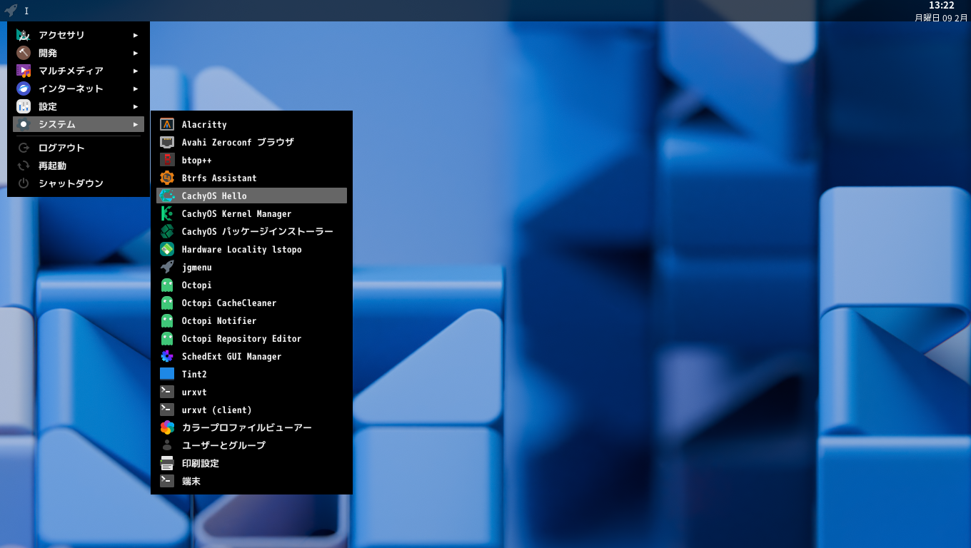The width and height of the screenshot is (971, 548).
Task: Click the Octopi CacheCleaner ghost icon
Action: (167, 303)
